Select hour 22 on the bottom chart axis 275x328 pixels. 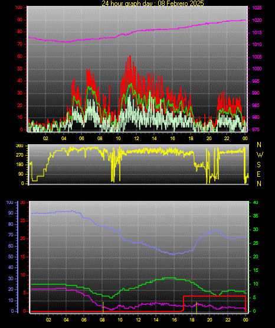click(228, 320)
